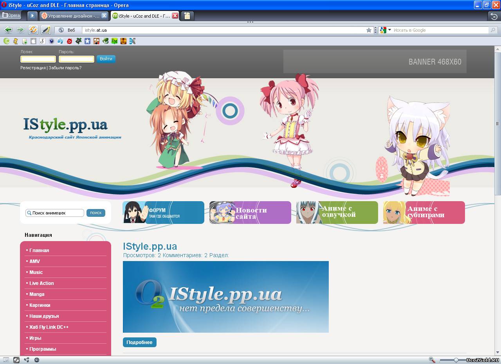Open 'Программы' navigation item
The height and width of the screenshot is (364, 501).
coord(43,349)
